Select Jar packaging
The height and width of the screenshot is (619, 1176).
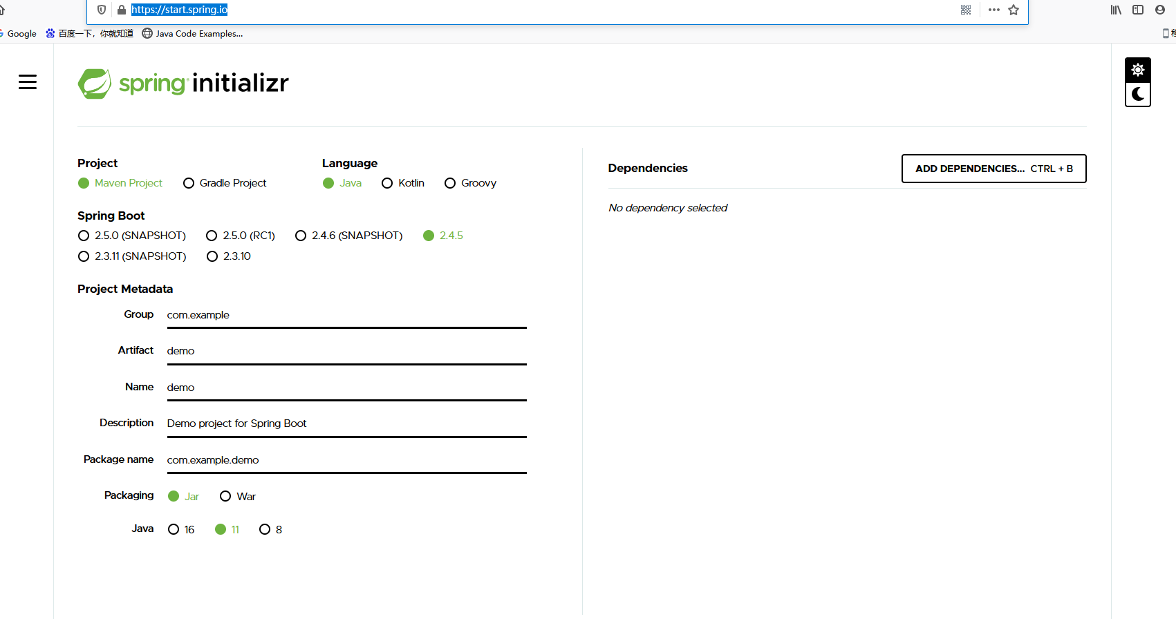tap(184, 496)
